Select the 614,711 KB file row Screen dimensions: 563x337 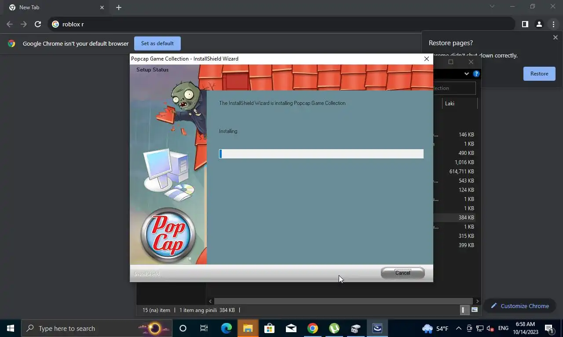455,172
